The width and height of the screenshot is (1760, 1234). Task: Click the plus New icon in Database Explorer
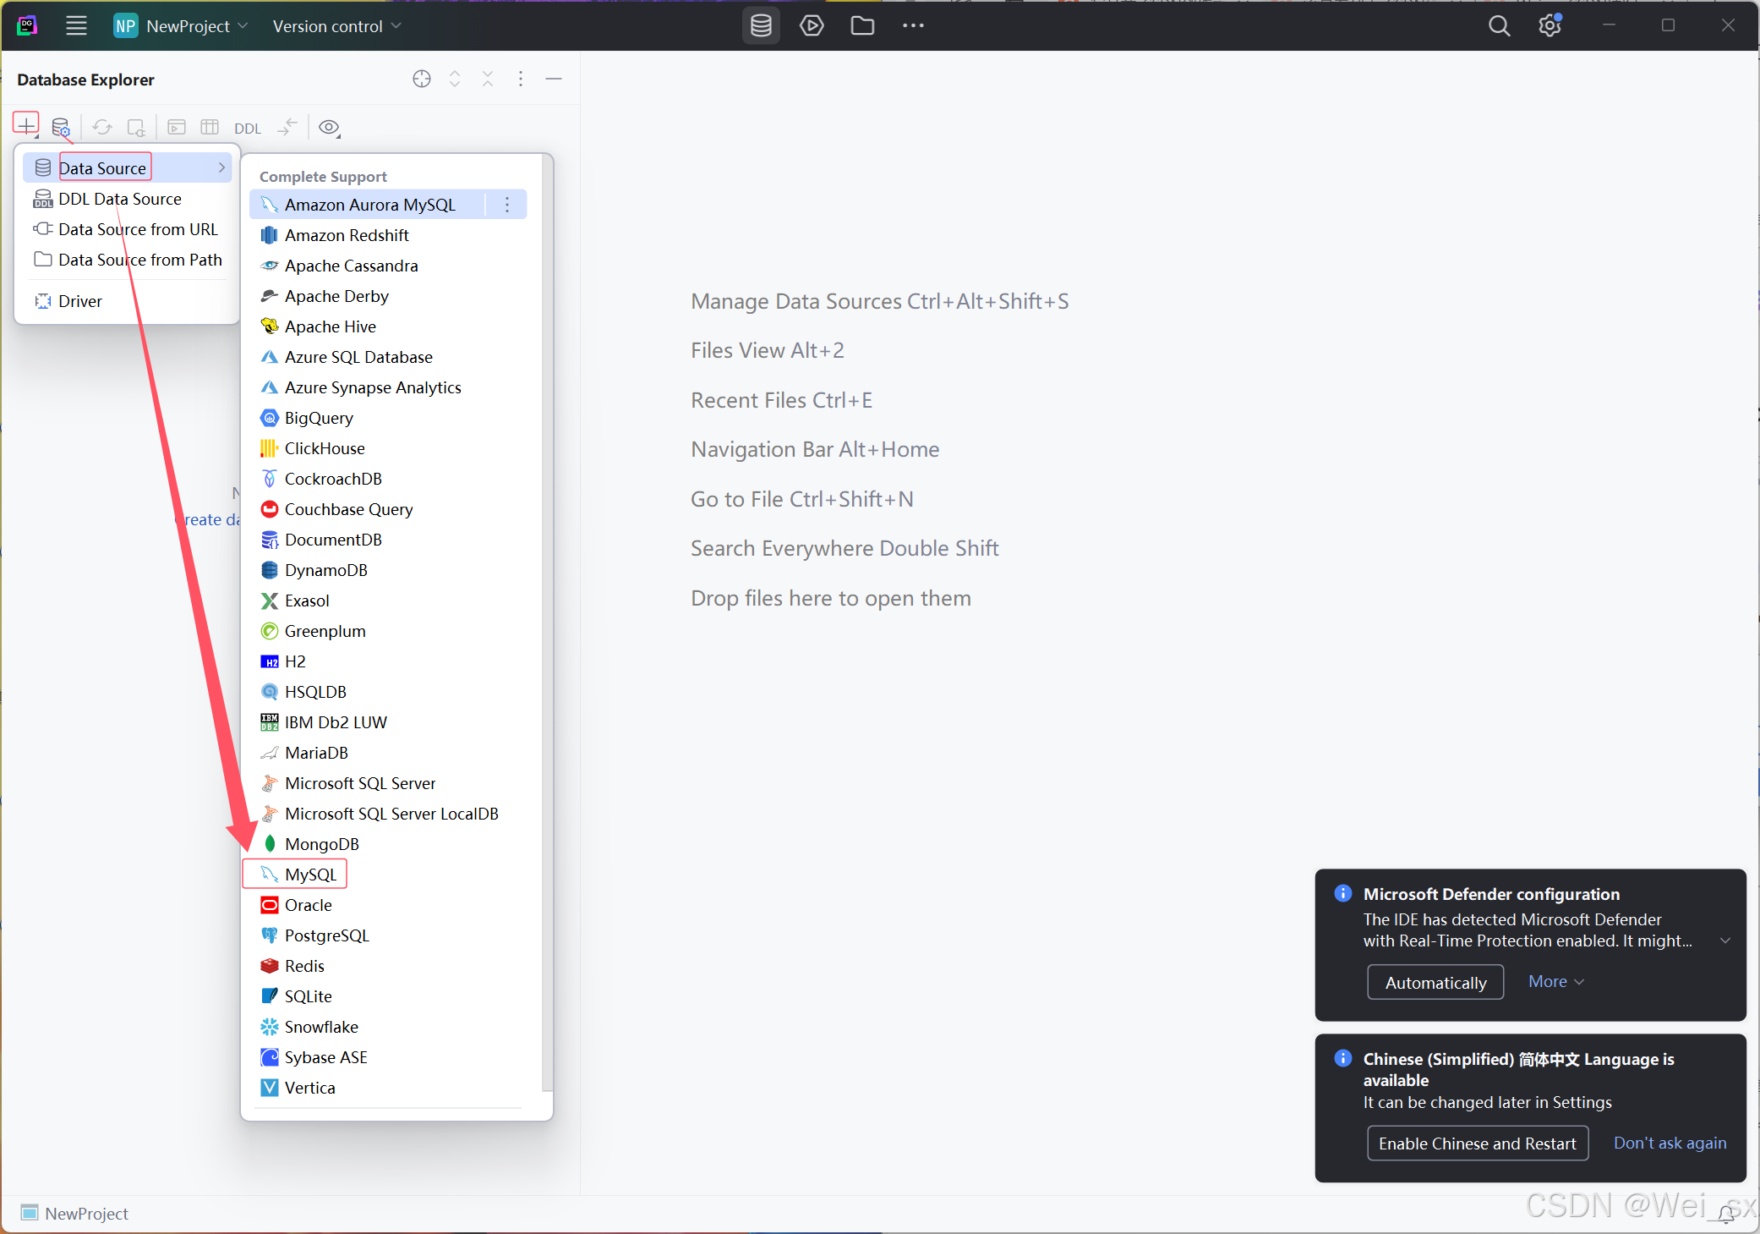click(x=26, y=126)
